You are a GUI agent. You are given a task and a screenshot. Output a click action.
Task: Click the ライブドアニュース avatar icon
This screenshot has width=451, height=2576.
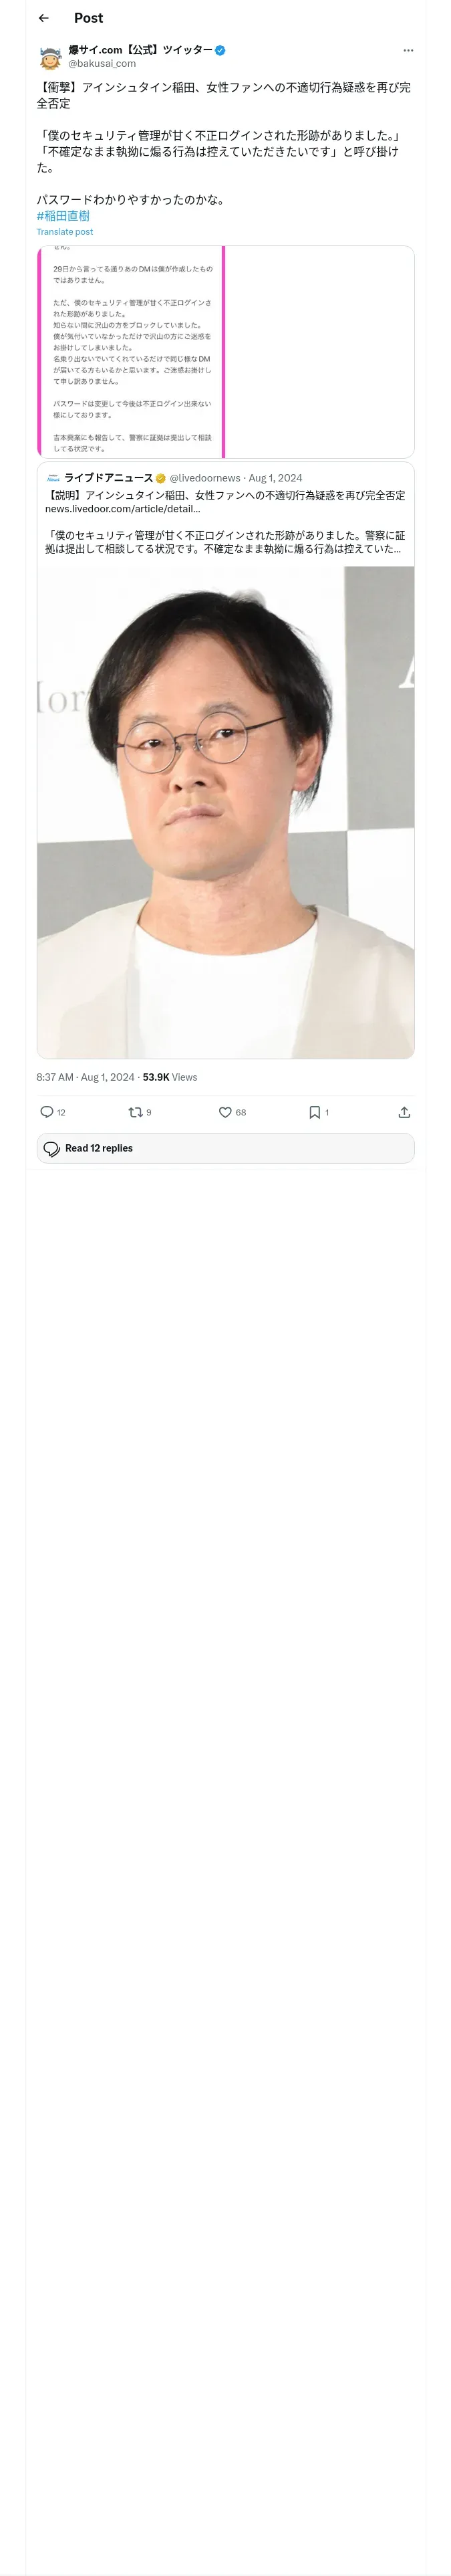pyautogui.click(x=53, y=478)
